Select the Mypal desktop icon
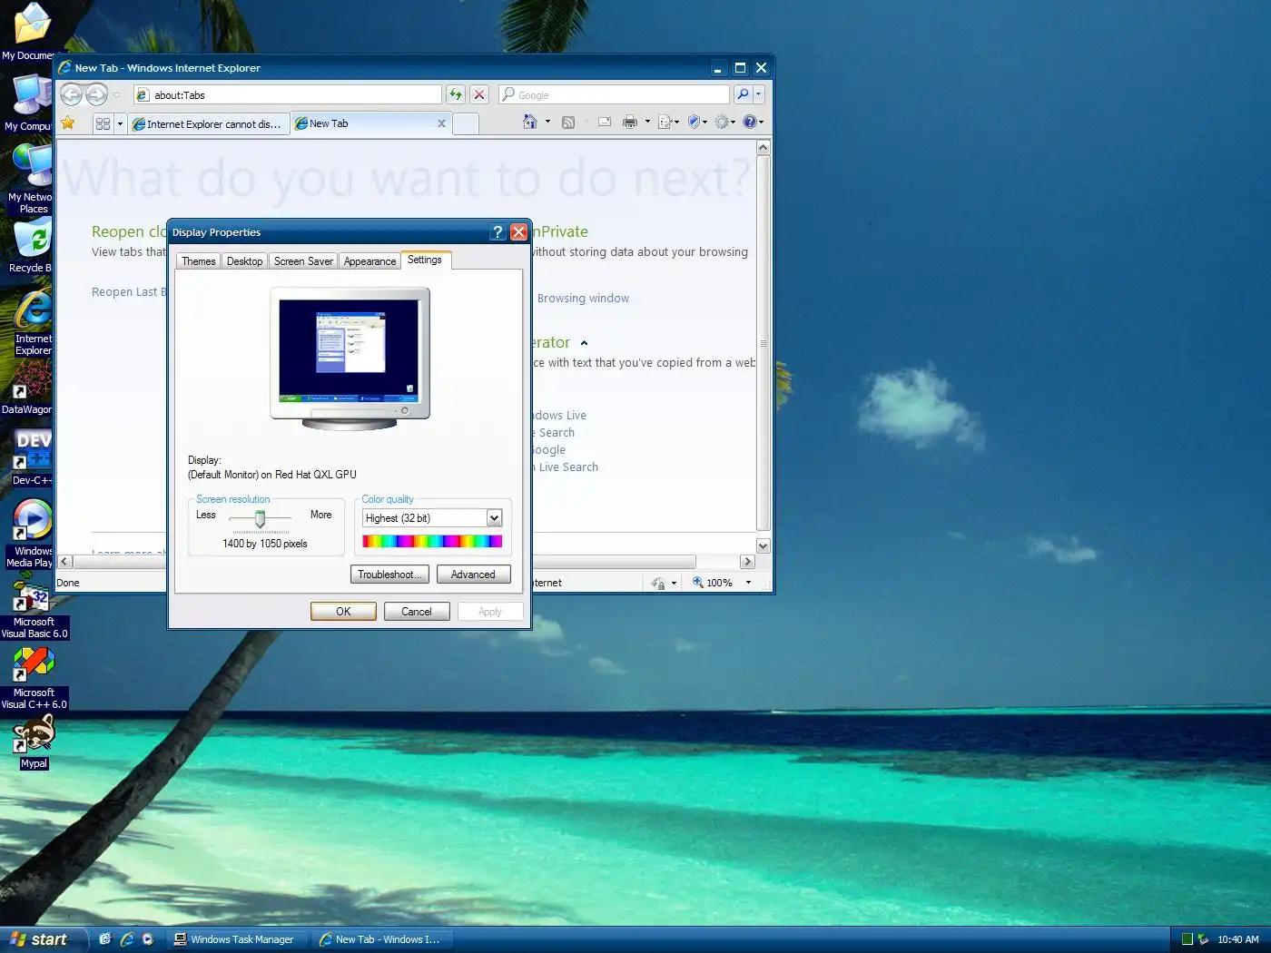Screen dimensions: 1271x953 [x=34, y=742]
